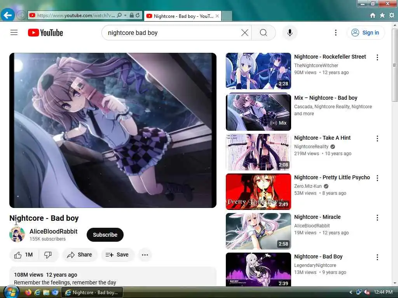Share the Nightcore - Bad boy video

(x=79, y=255)
